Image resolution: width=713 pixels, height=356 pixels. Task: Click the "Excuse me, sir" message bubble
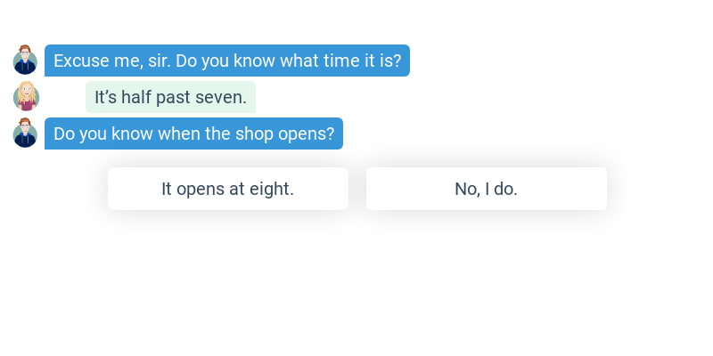pyautogui.click(x=227, y=61)
